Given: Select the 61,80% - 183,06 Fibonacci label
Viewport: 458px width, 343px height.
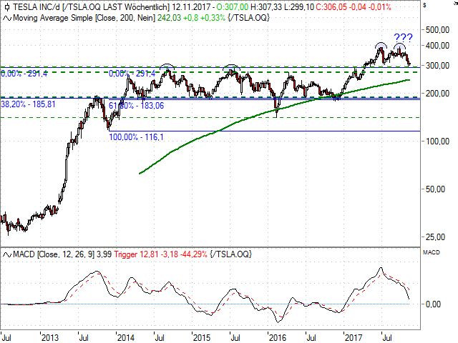Looking at the screenshot, I should (137, 106).
